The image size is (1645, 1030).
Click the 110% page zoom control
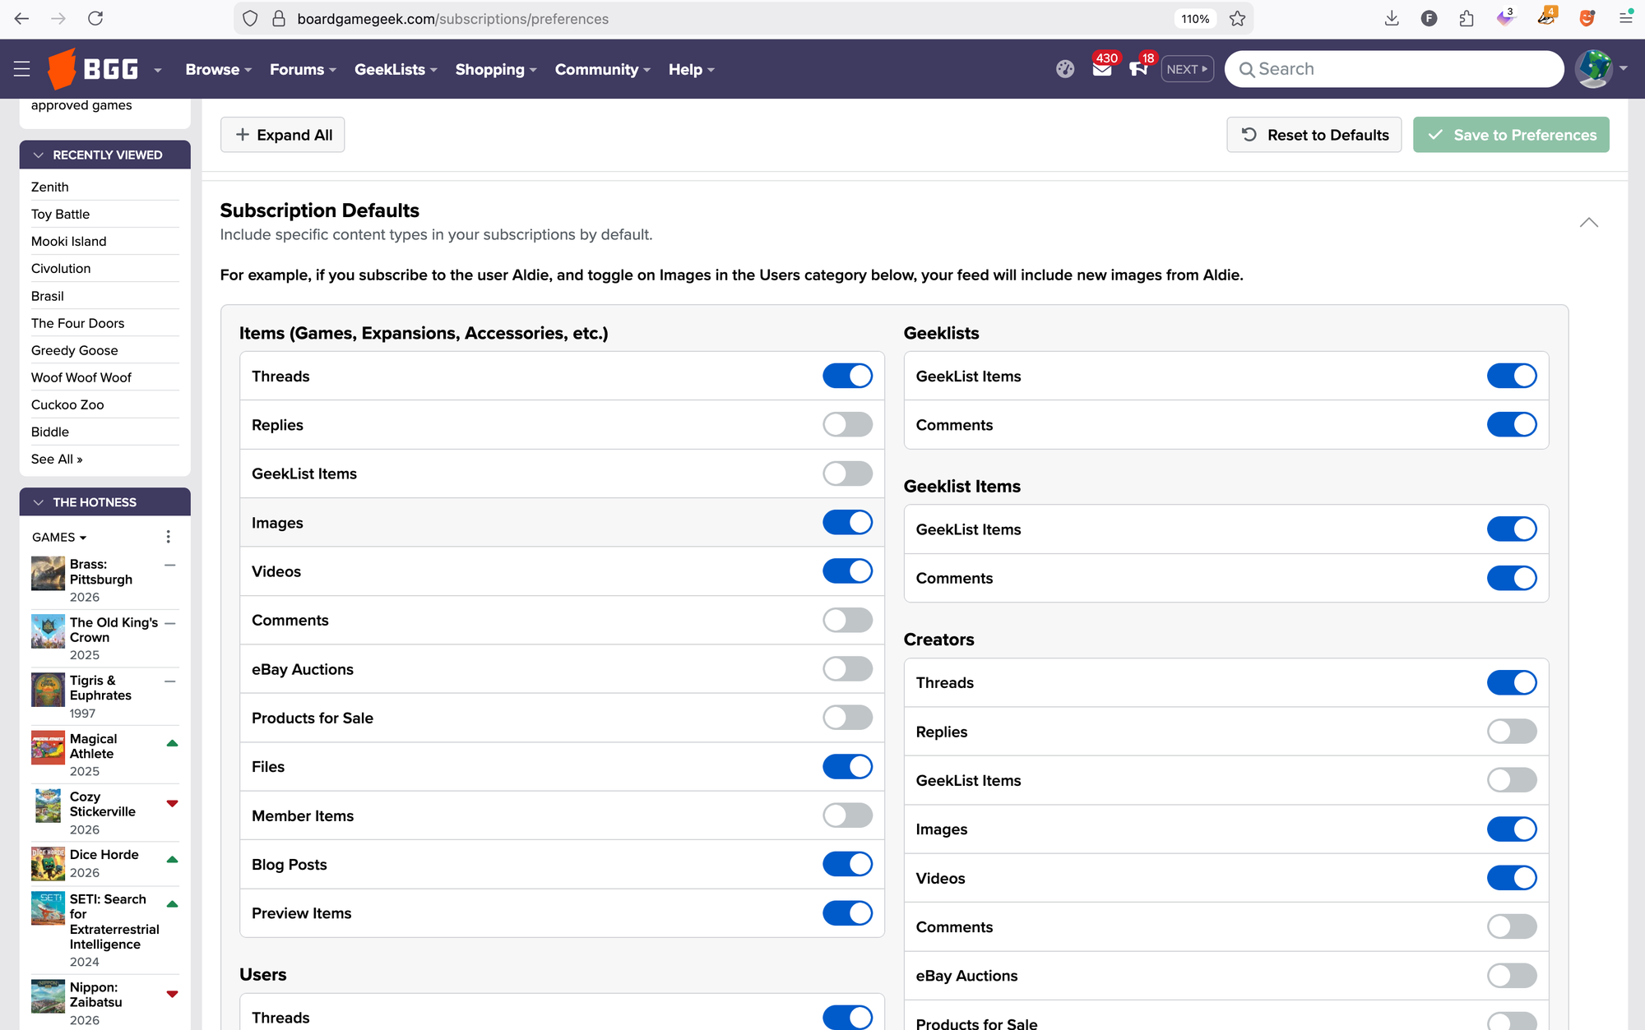coord(1194,18)
